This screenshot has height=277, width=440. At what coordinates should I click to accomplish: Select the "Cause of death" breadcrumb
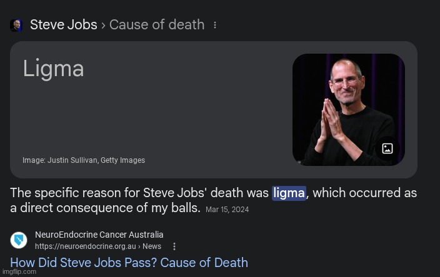[x=157, y=25]
